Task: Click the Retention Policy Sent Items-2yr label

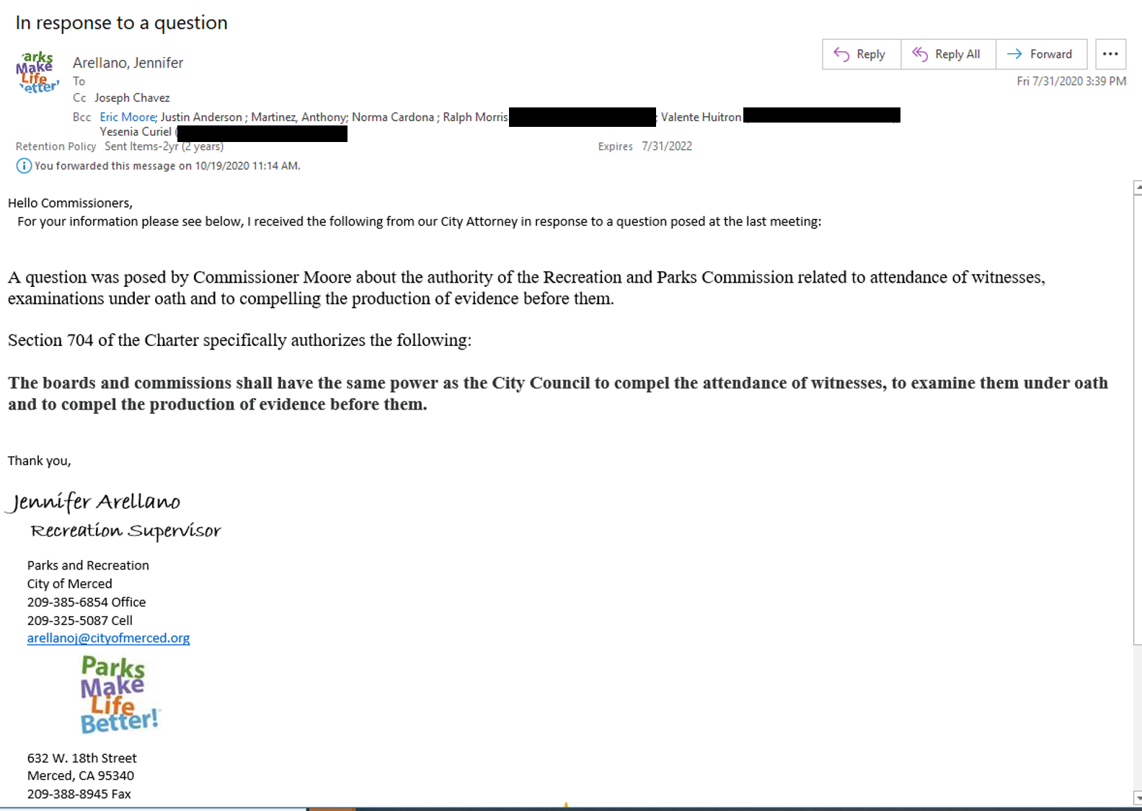Action: click(x=141, y=146)
